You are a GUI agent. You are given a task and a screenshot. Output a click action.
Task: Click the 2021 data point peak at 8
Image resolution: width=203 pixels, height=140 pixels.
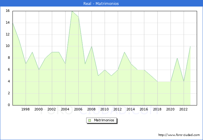point(177,58)
